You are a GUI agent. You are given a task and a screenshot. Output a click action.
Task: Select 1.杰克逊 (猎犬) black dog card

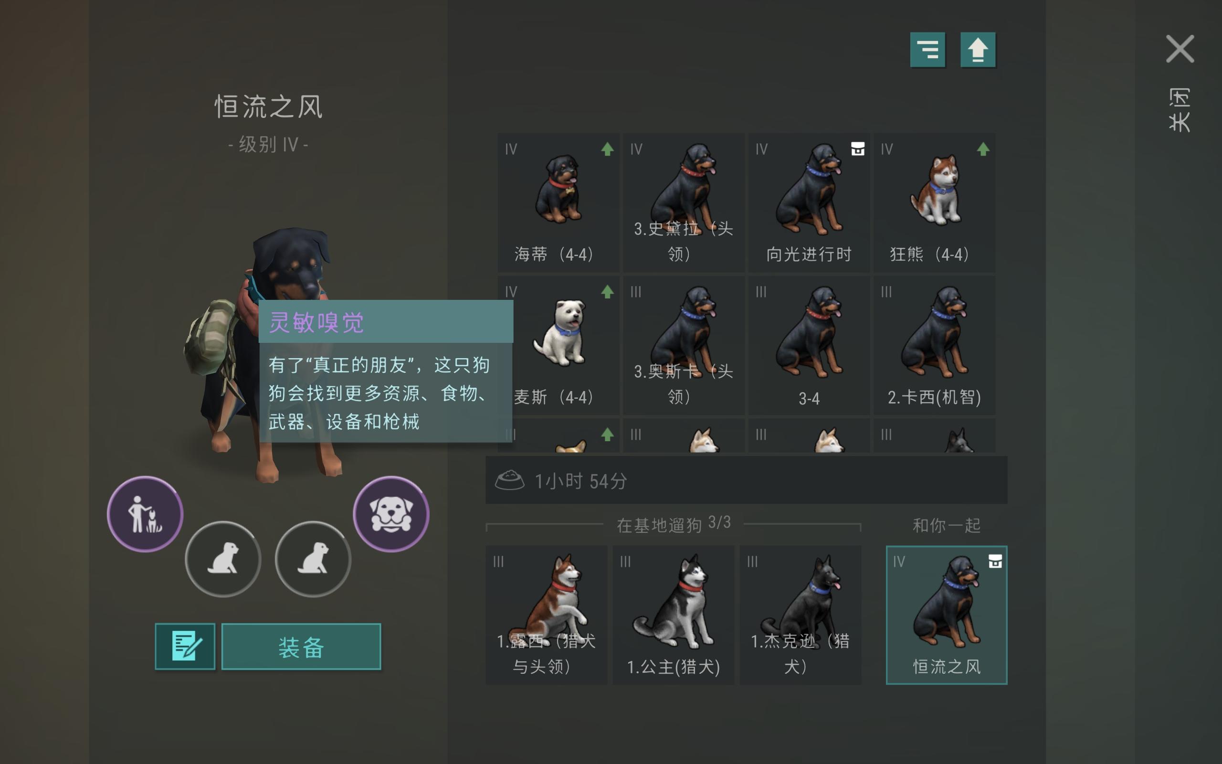(801, 615)
